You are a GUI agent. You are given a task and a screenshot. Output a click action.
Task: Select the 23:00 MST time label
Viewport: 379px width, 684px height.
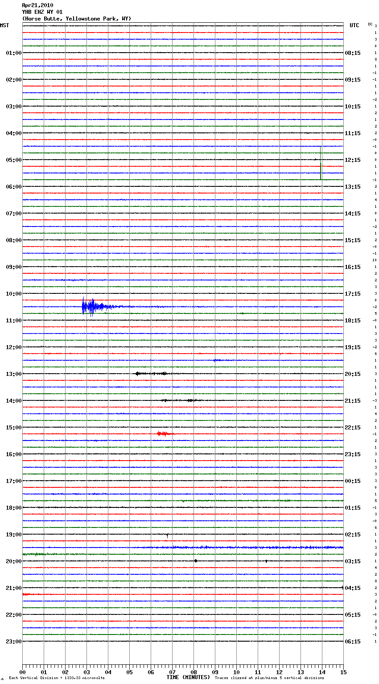pyautogui.click(x=14, y=642)
